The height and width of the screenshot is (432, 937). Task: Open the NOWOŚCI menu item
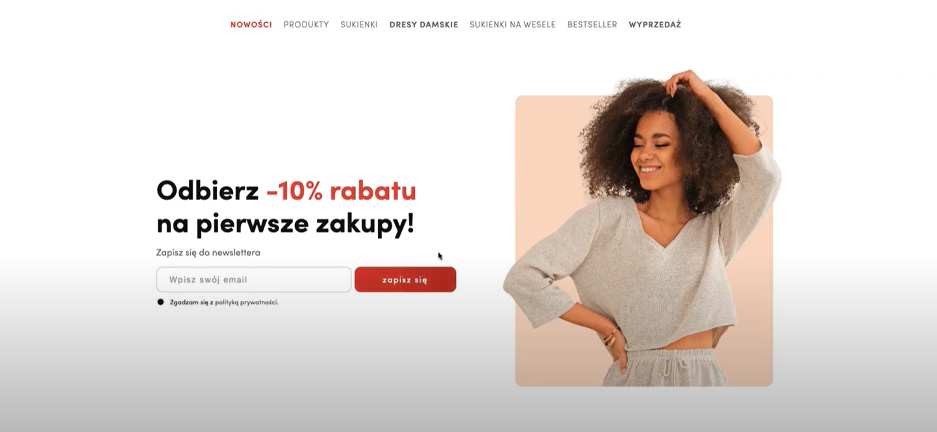pos(251,25)
